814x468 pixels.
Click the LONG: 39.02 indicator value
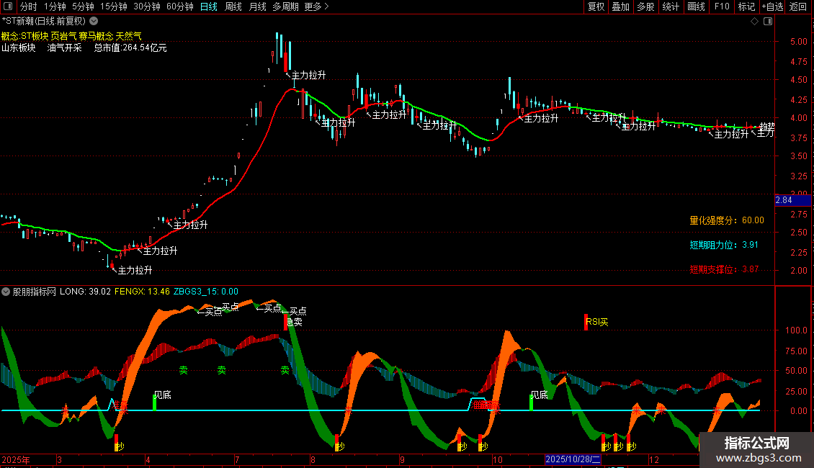85,292
